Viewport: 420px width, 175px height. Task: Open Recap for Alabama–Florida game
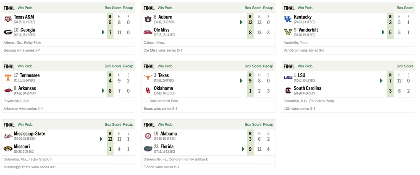pos(268,124)
